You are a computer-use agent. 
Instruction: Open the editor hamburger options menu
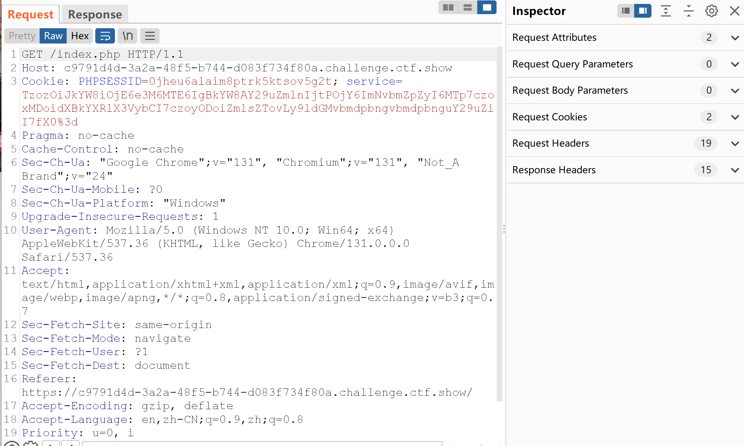click(150, 36)
